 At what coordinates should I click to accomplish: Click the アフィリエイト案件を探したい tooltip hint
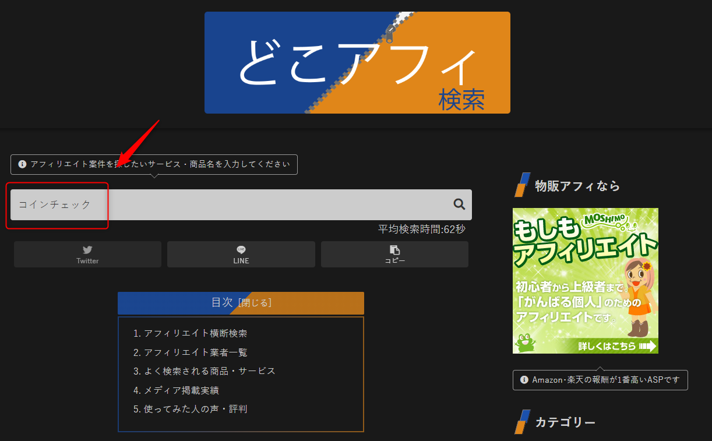tap(154, 164)
